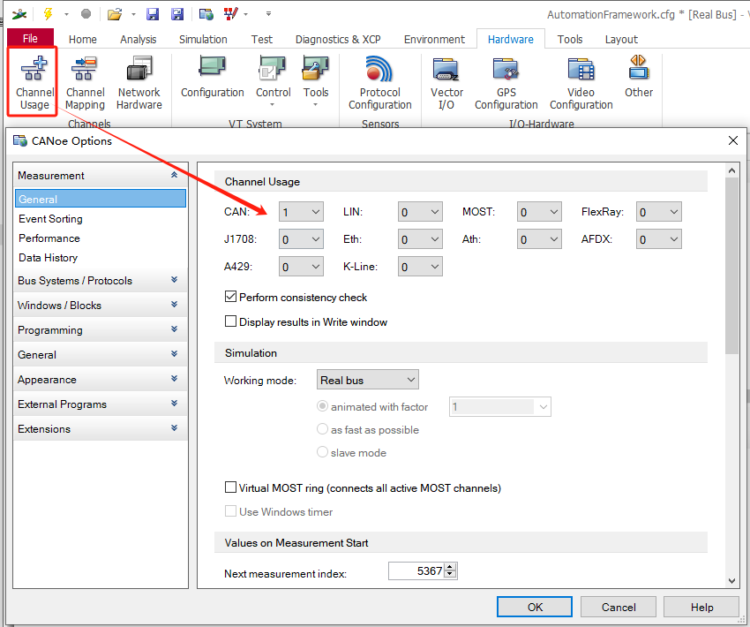
Task: Toggle Use Windows timer checkbox
Action: pos(230,511)
